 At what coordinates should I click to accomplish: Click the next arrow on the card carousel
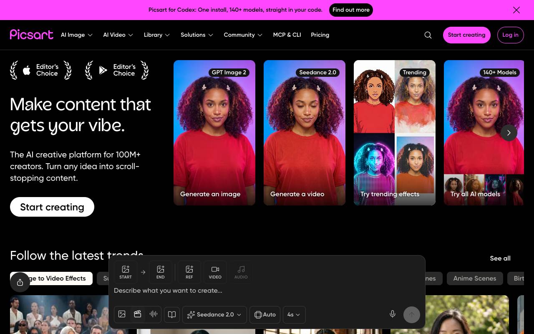click(x=509, y=133)
